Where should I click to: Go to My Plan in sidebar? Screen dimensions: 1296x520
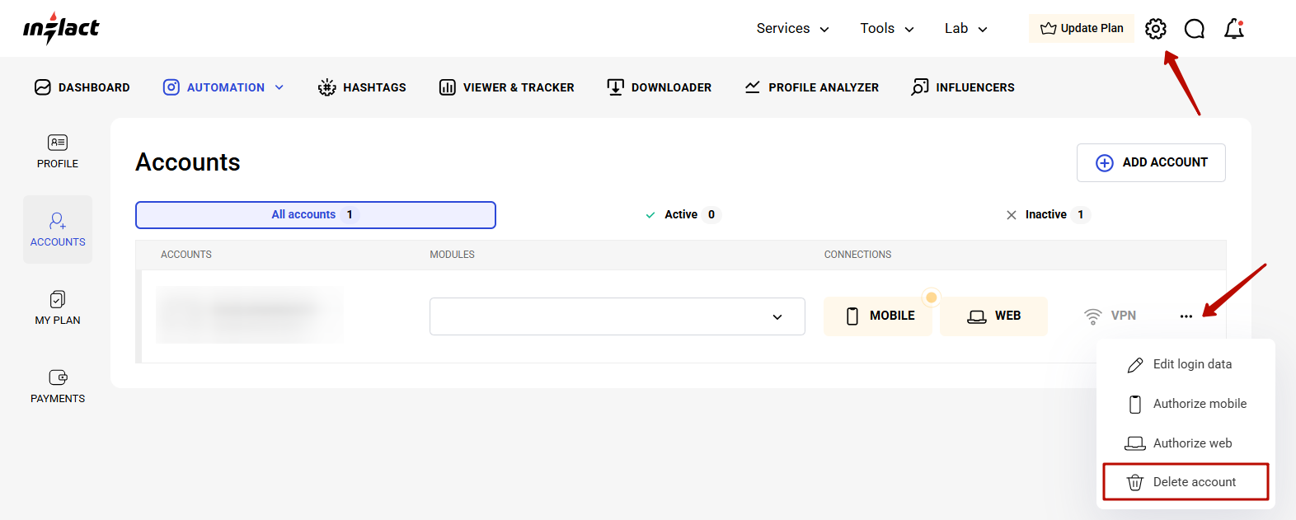tap(58, 307)
